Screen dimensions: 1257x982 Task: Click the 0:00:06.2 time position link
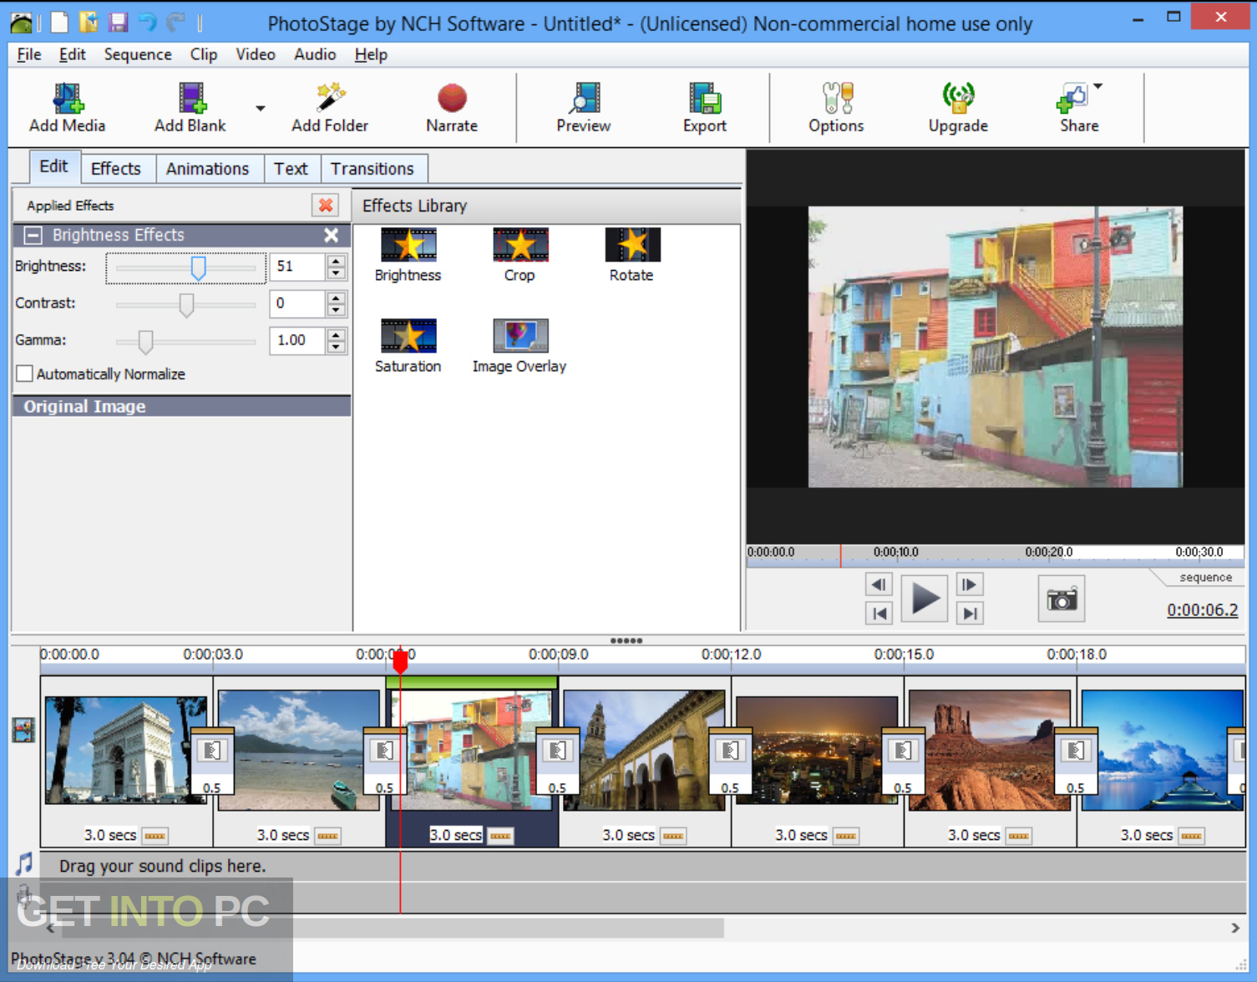click(x=1203, y=610)
